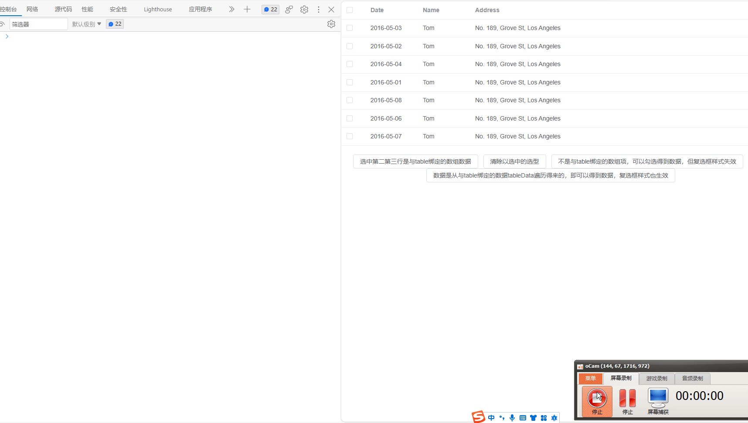Open console settings gear in filter bar
Screen dimensions: 748x423
pos(331,24)
